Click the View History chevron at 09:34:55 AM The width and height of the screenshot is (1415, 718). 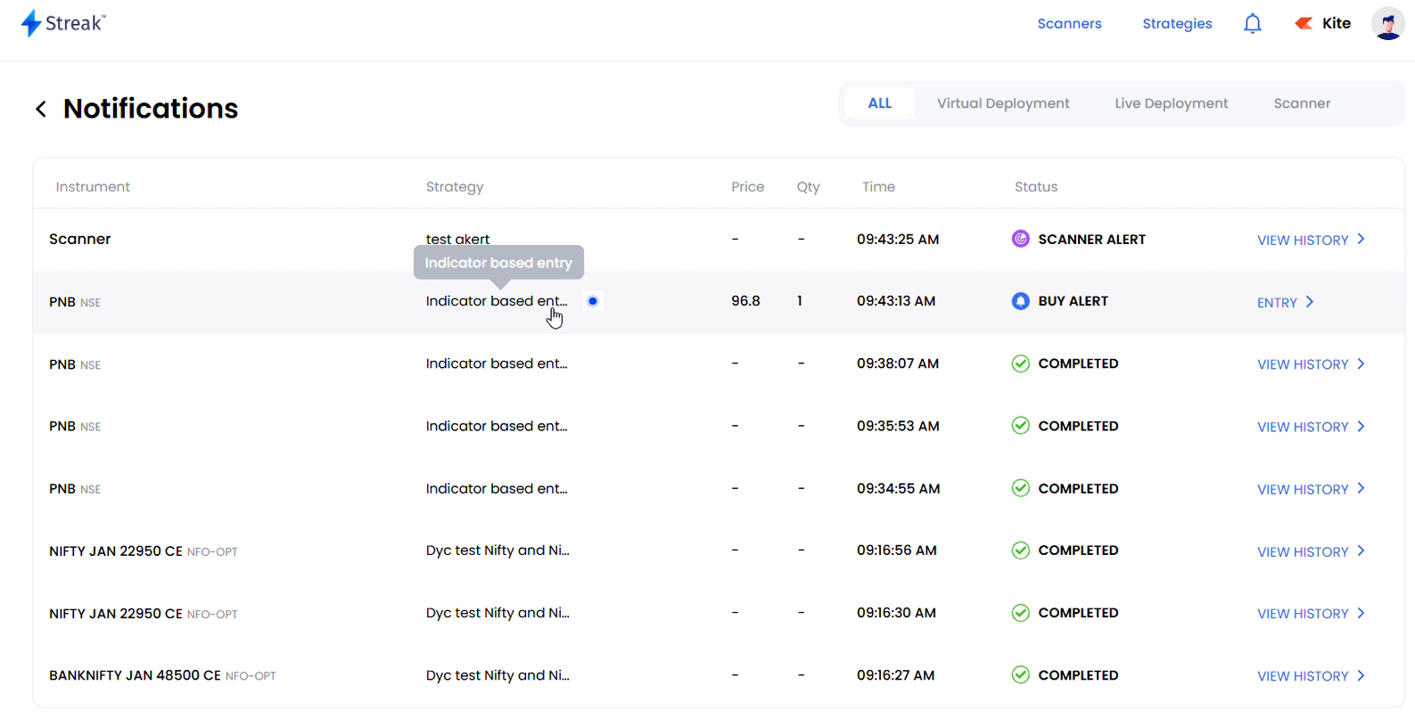tap(1361, 488)
